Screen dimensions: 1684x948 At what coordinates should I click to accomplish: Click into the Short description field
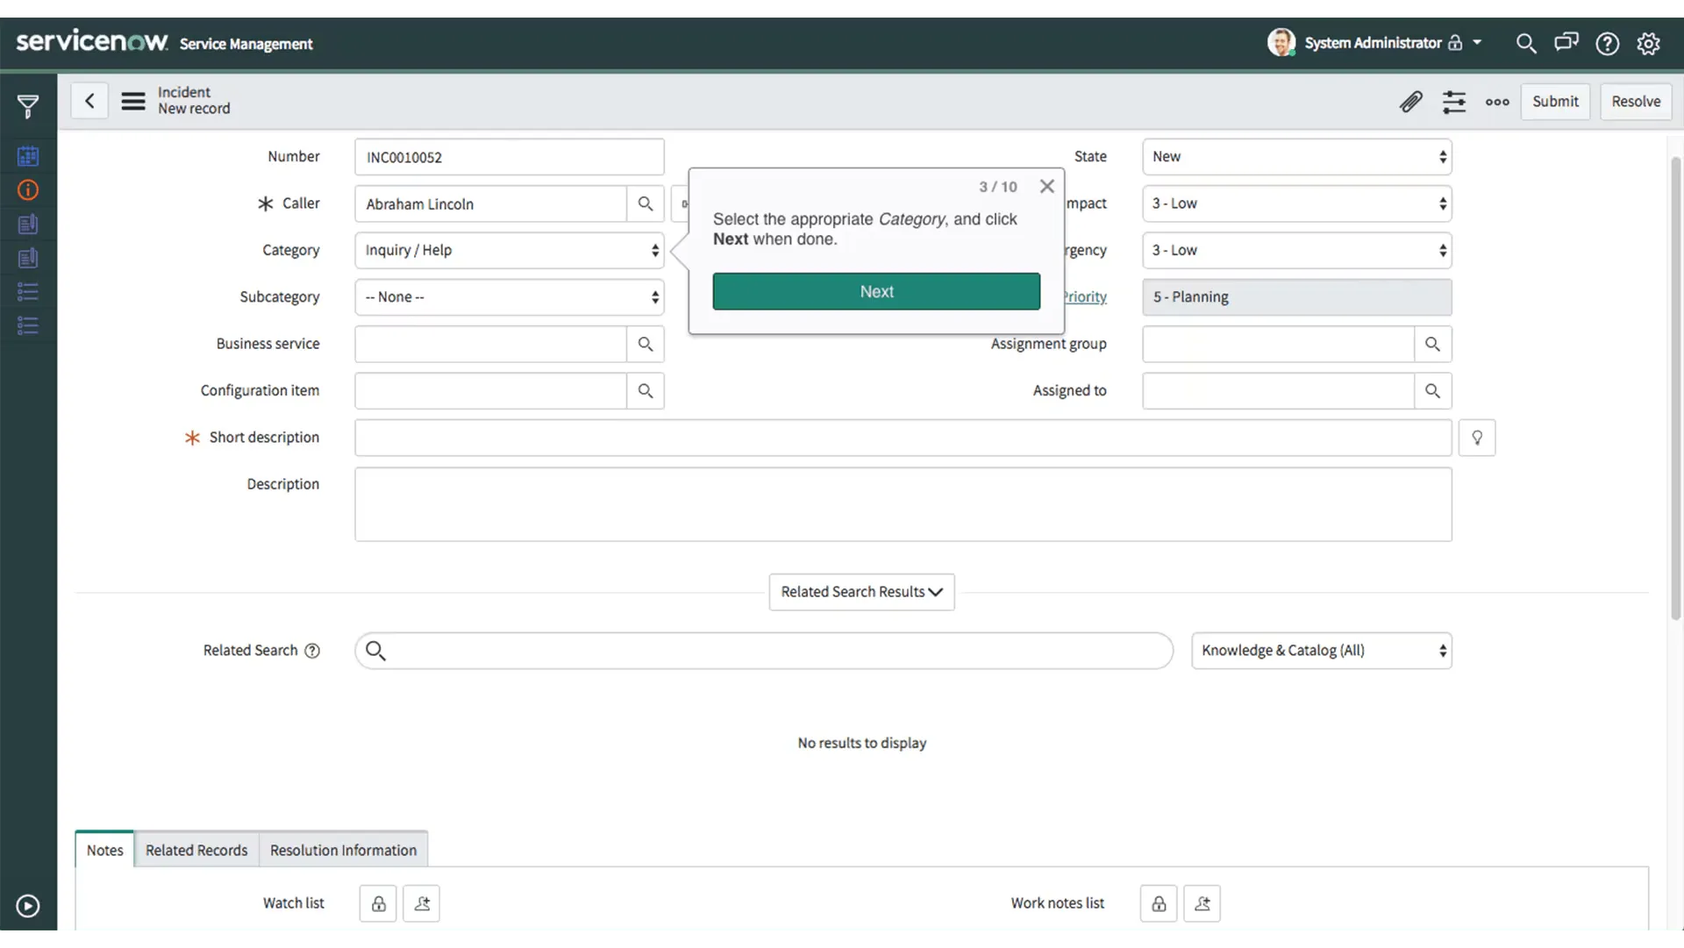tap(903, 438)
